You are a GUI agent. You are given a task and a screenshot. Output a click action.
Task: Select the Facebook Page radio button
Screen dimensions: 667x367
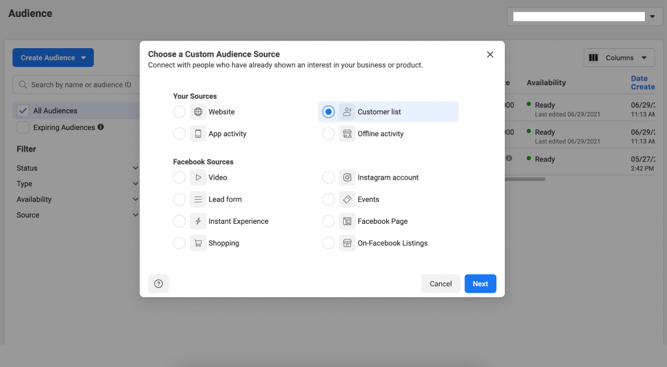coord(328,221)
